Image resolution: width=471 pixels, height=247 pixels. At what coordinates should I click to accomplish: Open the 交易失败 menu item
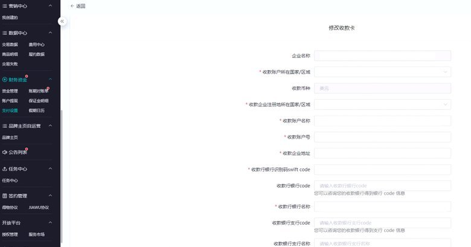pyautogui.click(x=10, y=64)
